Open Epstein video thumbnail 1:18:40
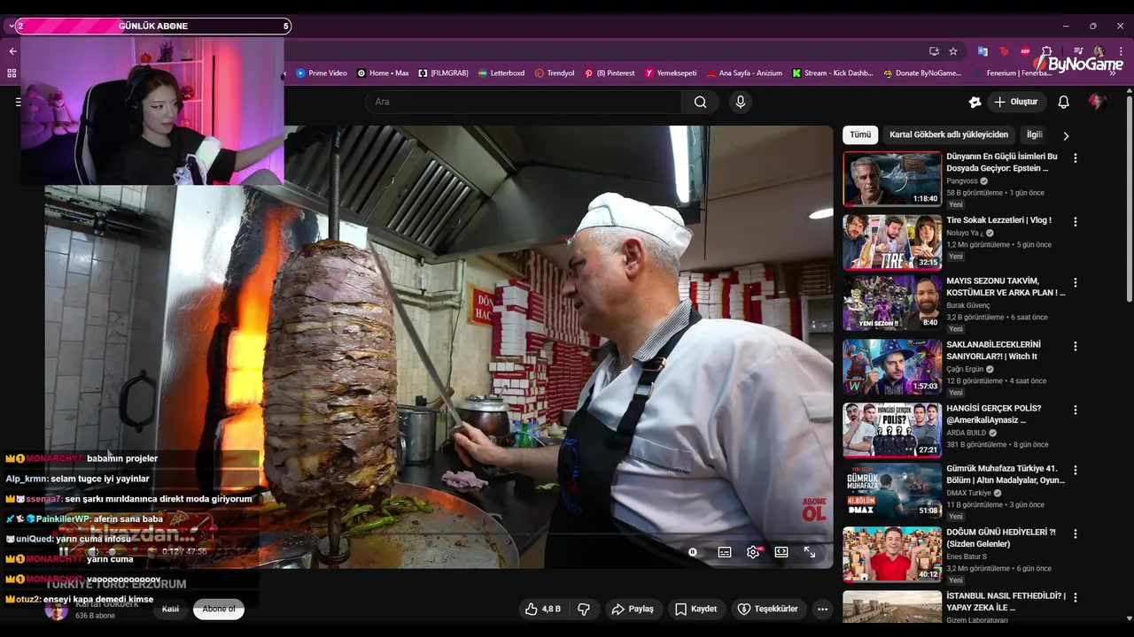 892,179
